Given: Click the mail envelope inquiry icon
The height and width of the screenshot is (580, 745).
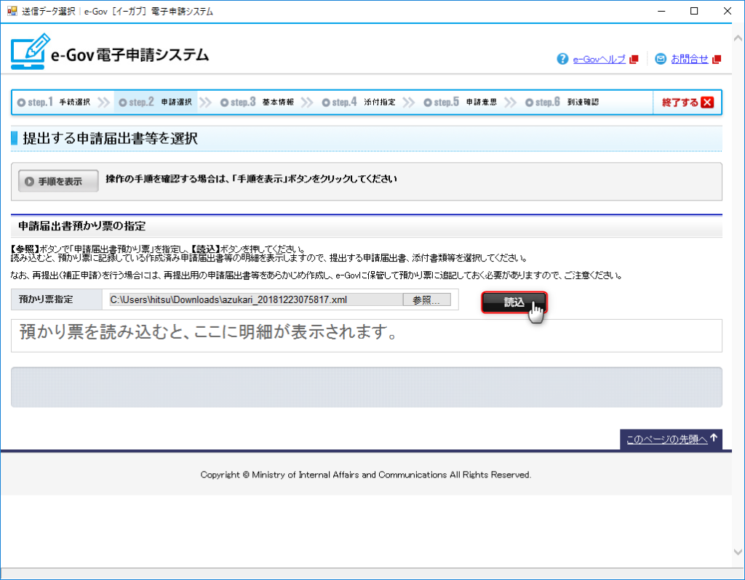Looking at the screenshot, I should [661, 60].
